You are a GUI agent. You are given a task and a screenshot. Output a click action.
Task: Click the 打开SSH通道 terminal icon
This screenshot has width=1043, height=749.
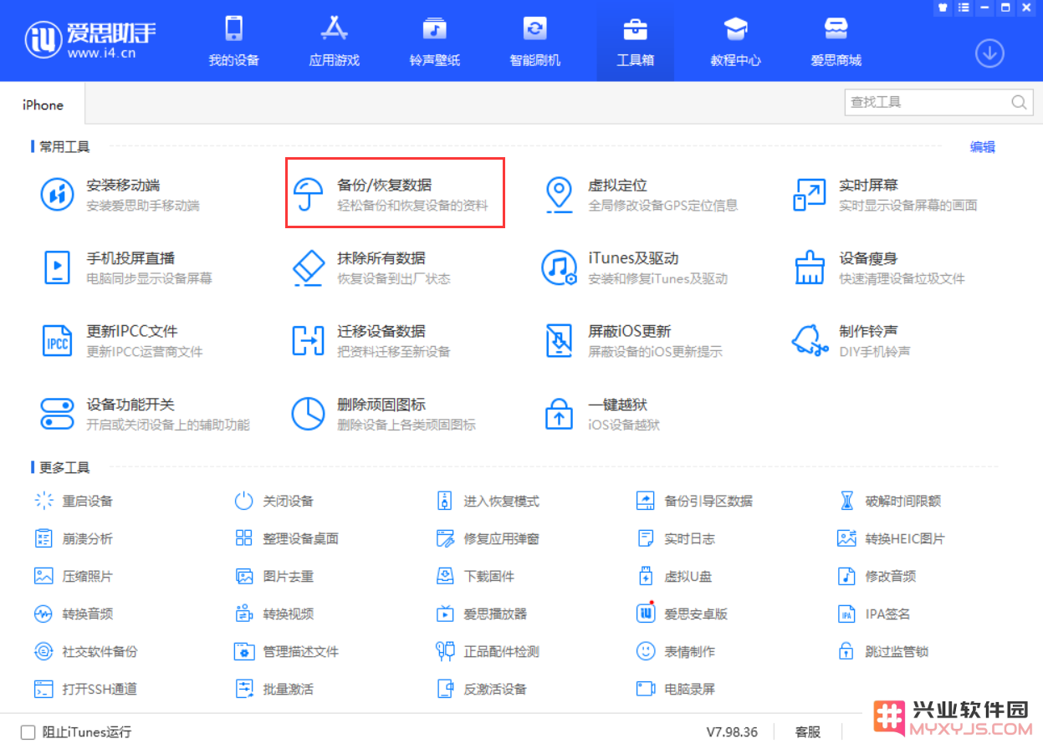(43, 689)
